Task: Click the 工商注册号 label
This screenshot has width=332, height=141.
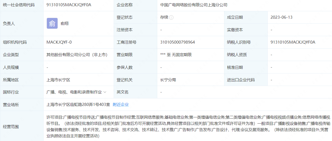Action: (x=127, y=42)
